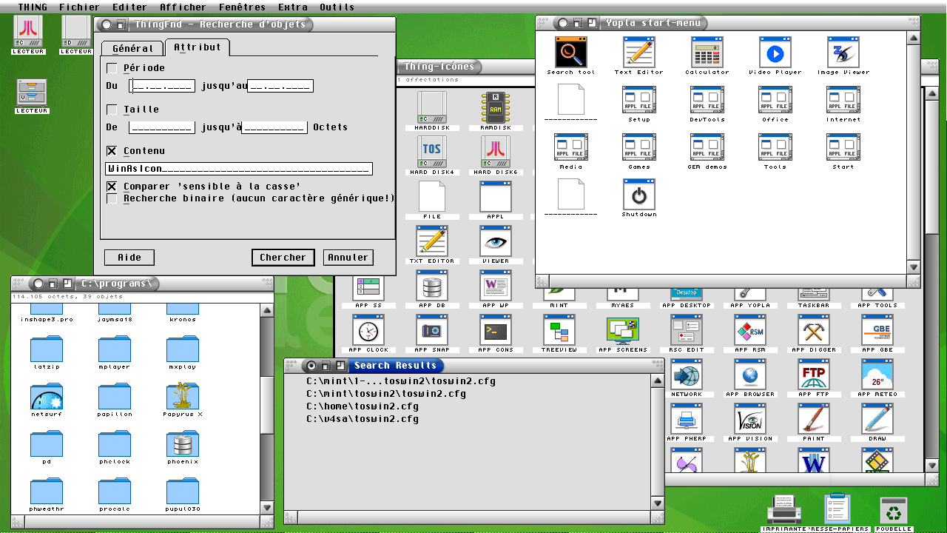This screenshot has width=947, height=533.
Task: Open the Search tool icon
Action: point(570,53)
